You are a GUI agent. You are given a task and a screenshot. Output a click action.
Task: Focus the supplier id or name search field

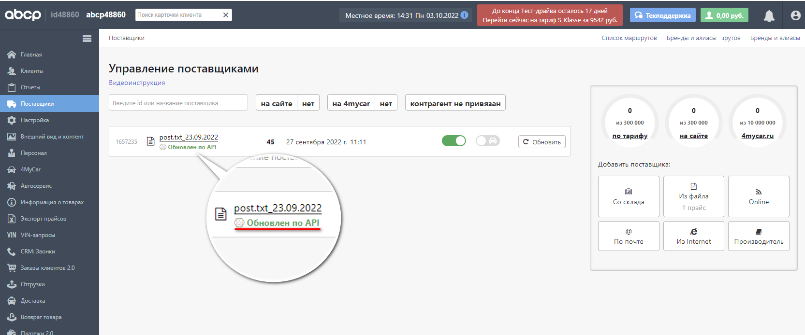[178, 103]
